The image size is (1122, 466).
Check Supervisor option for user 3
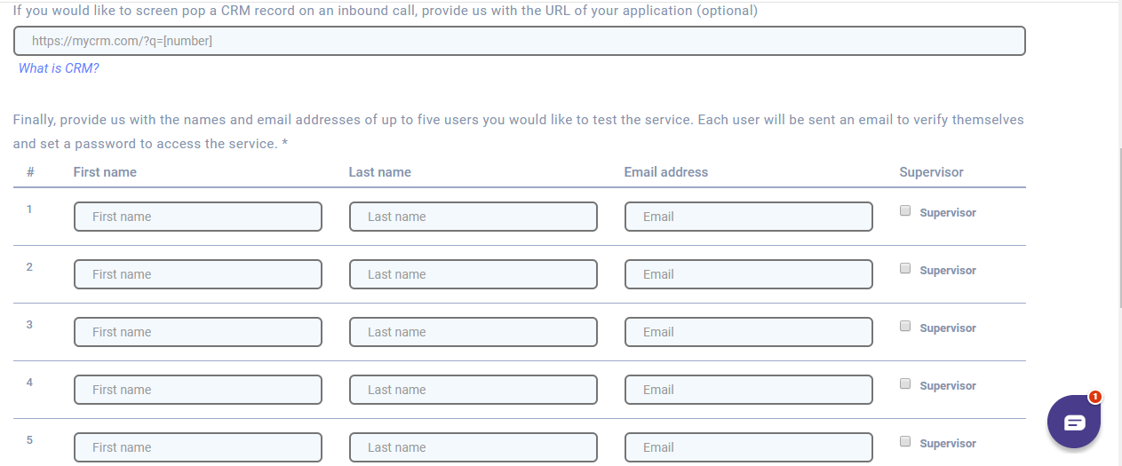tap(905, 327)
